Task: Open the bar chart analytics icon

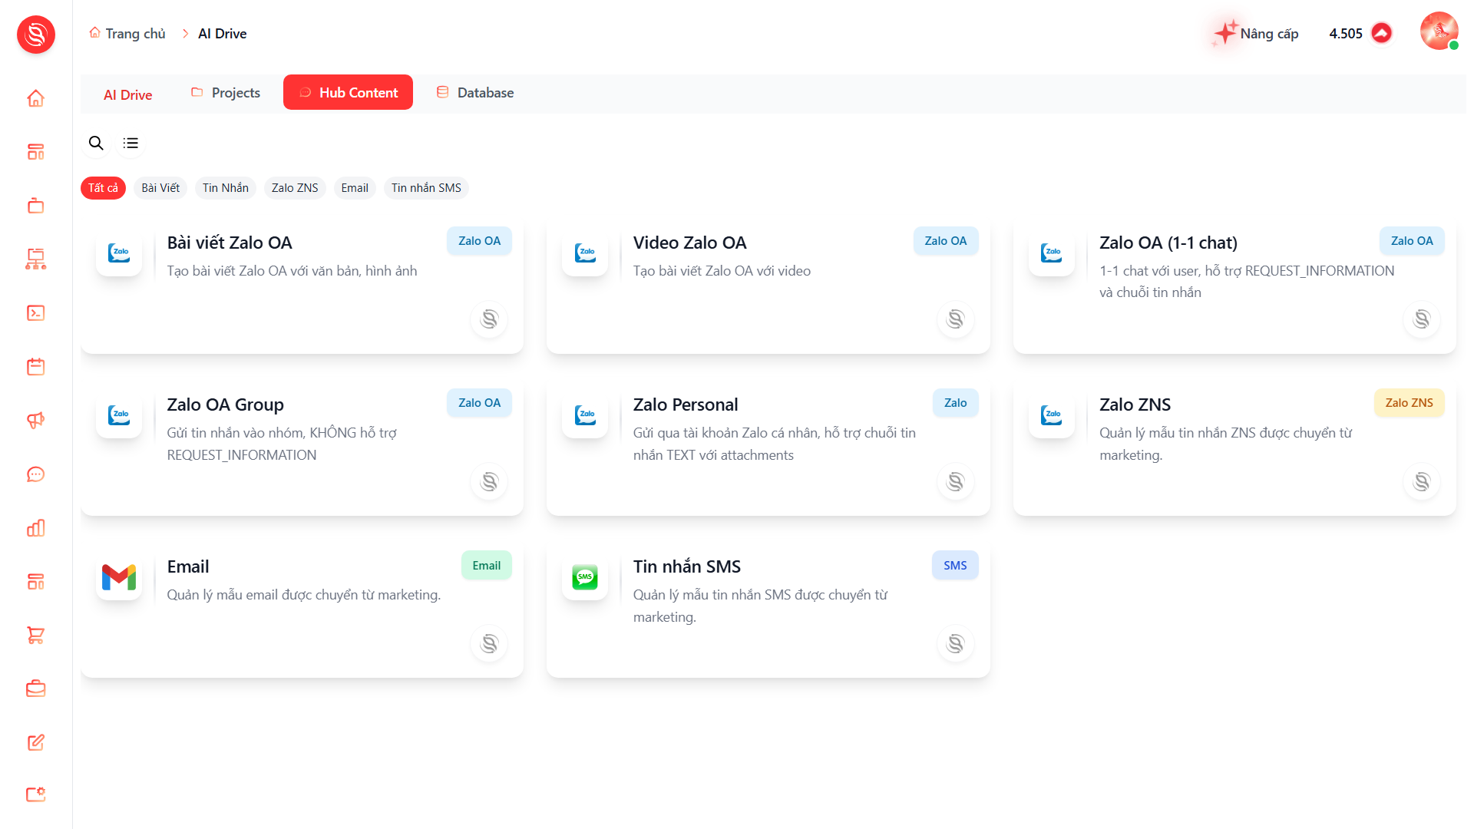Action: coord(35,528)
